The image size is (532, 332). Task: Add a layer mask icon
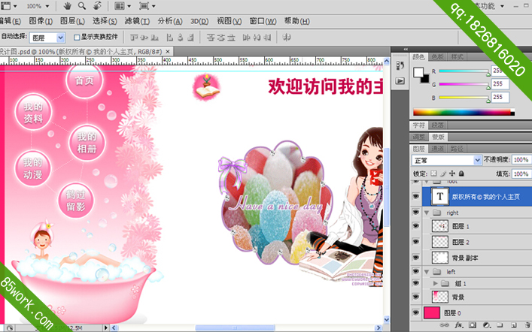pos(473,325)
